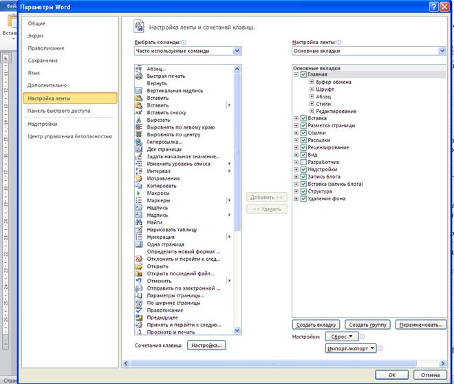Viewport: 454px width, 384px height.
Task: Select the Абзац command icon
Action: click(139, 69)
